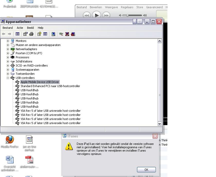Close the iTunes warning dialog
This screenshot has height=177, width=216.
coord(155,136)
